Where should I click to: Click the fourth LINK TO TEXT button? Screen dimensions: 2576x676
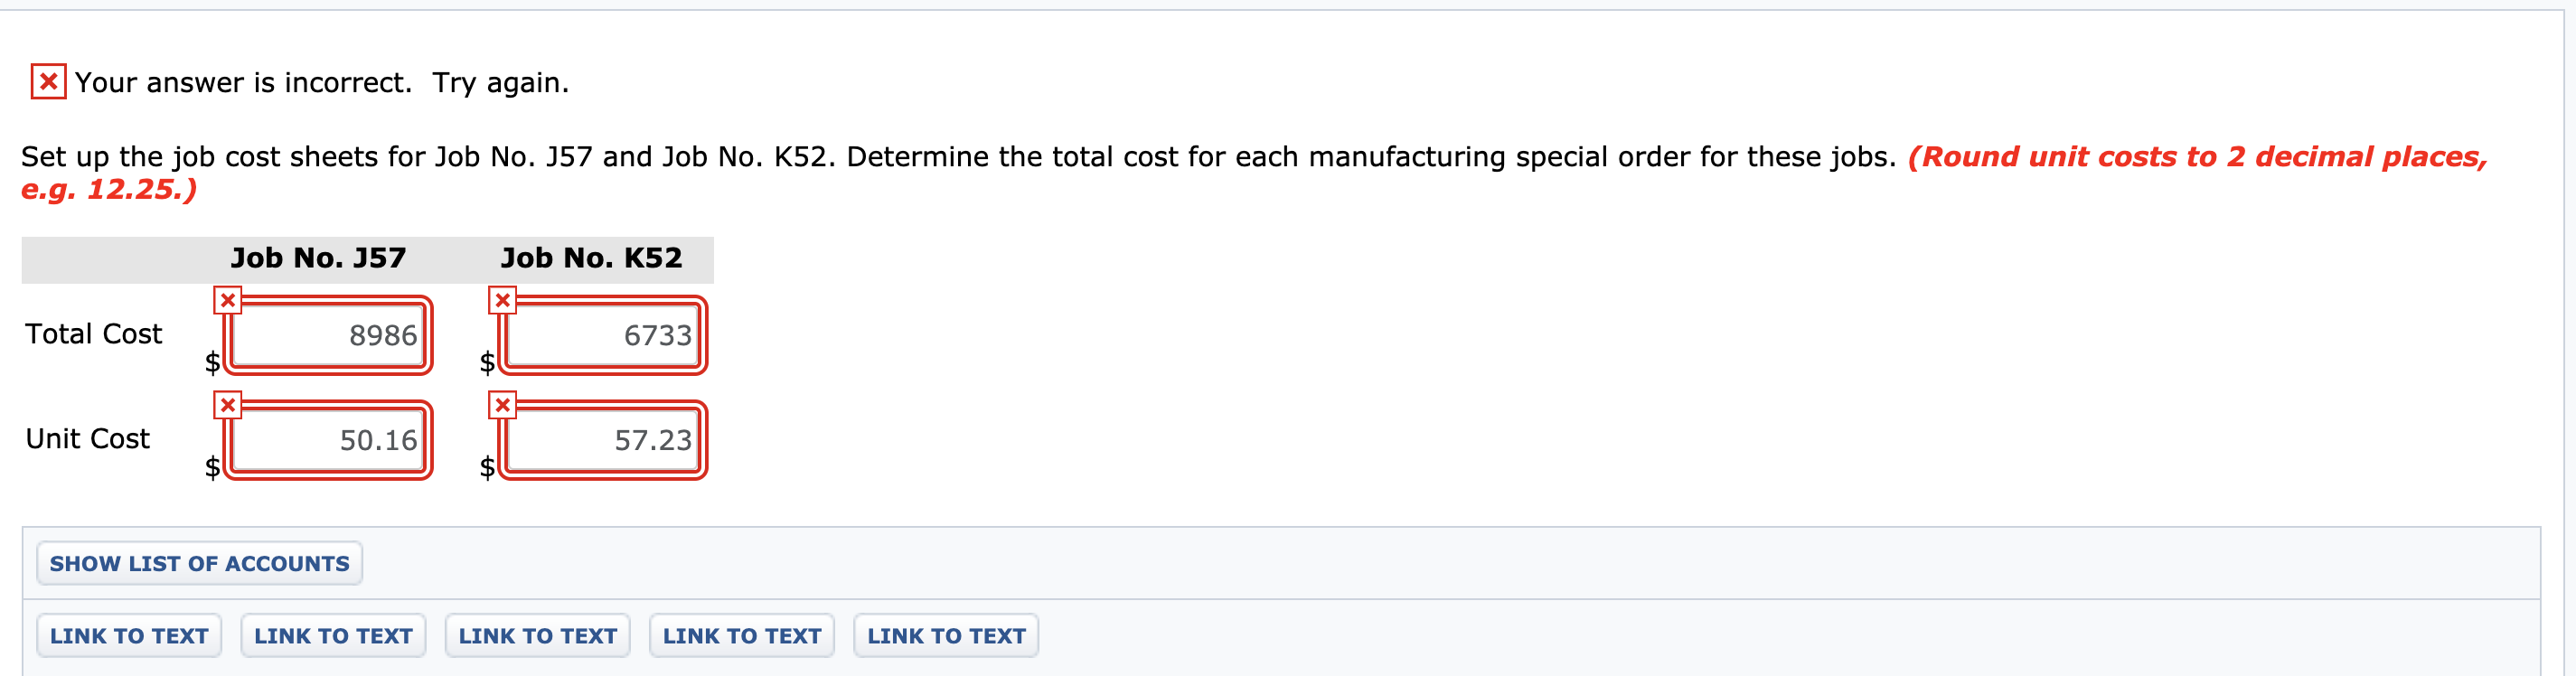(742, 635)
